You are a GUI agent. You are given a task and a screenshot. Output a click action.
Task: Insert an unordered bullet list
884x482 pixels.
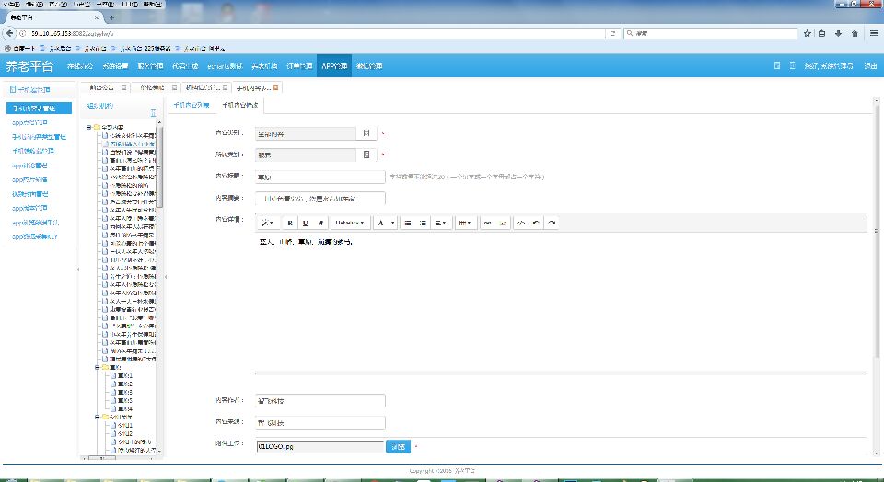click(408, 223)
